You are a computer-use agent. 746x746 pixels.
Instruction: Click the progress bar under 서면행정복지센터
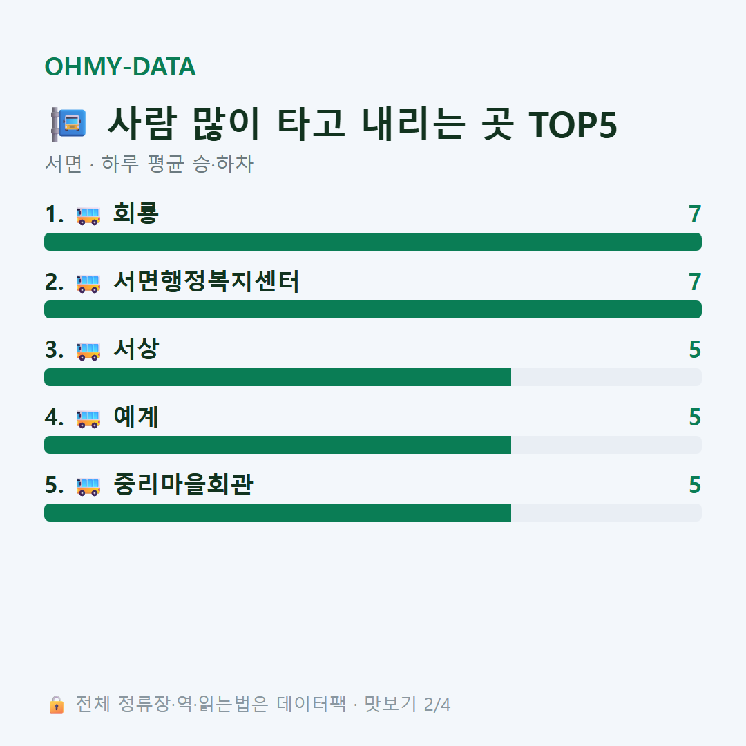(x=373, y=309)
